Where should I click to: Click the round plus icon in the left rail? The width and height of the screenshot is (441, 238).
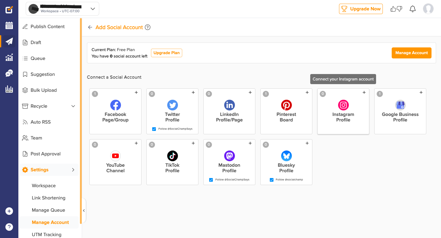[x=9, y=211]
